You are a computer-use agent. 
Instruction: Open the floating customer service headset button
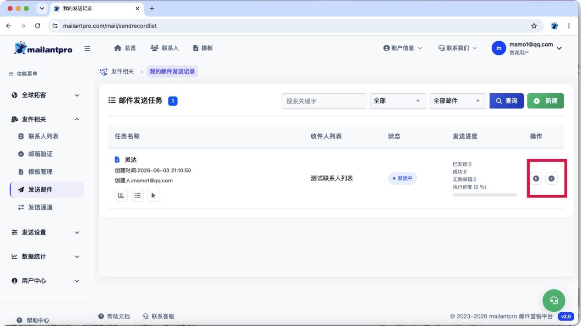coord(554,300)
